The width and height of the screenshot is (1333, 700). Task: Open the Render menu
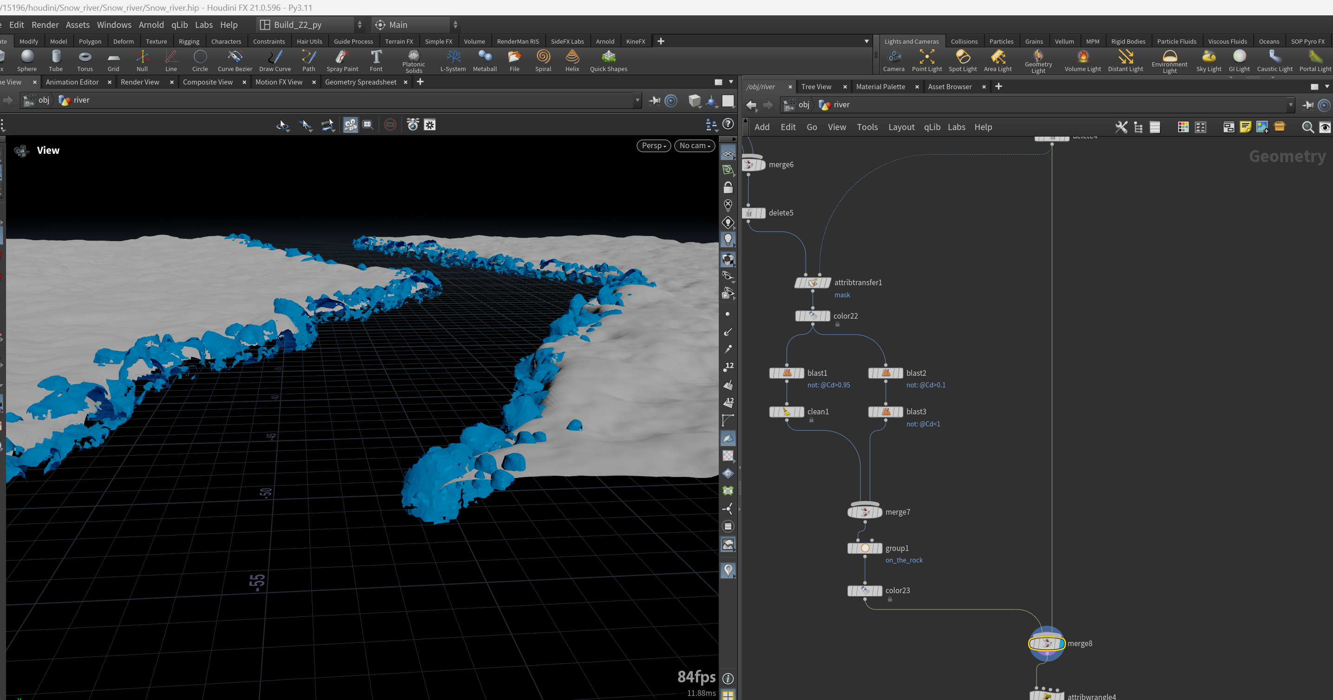click(x=45, y=25)
